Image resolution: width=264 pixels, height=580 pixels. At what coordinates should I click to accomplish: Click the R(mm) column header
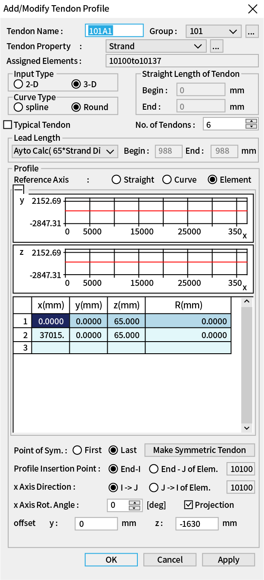(188, 305)
